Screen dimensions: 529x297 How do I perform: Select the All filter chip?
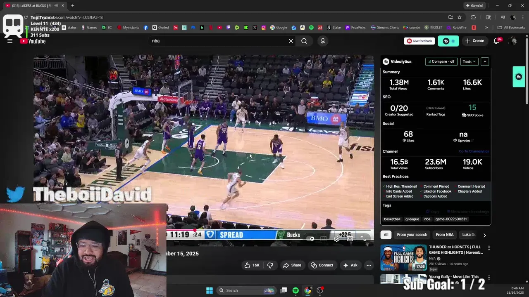386,235
